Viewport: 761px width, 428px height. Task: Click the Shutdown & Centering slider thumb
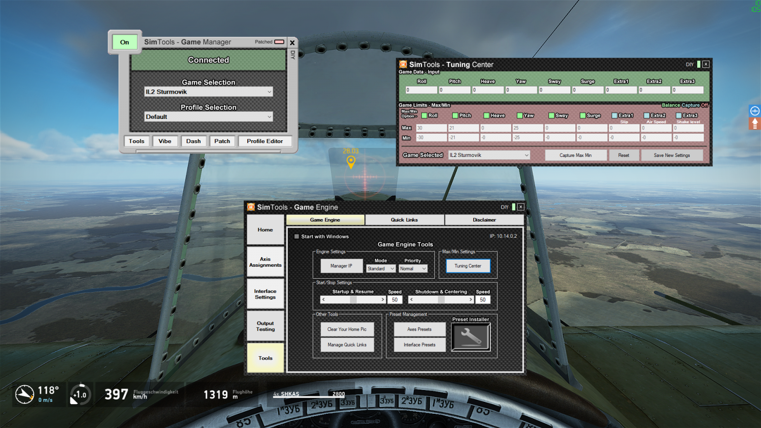(441, 300)
